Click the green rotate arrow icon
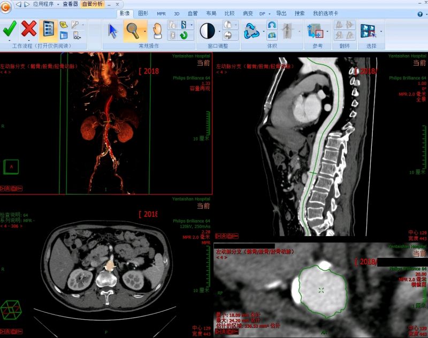 [184, 36]
